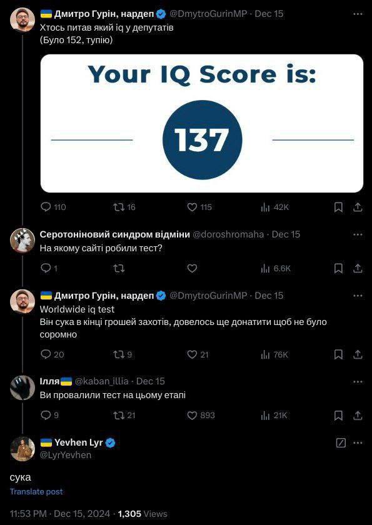Viewport: 372px width, 525px height.
Task: Like kaban_illia's reply with 893 likes
Action: (201, 416)
